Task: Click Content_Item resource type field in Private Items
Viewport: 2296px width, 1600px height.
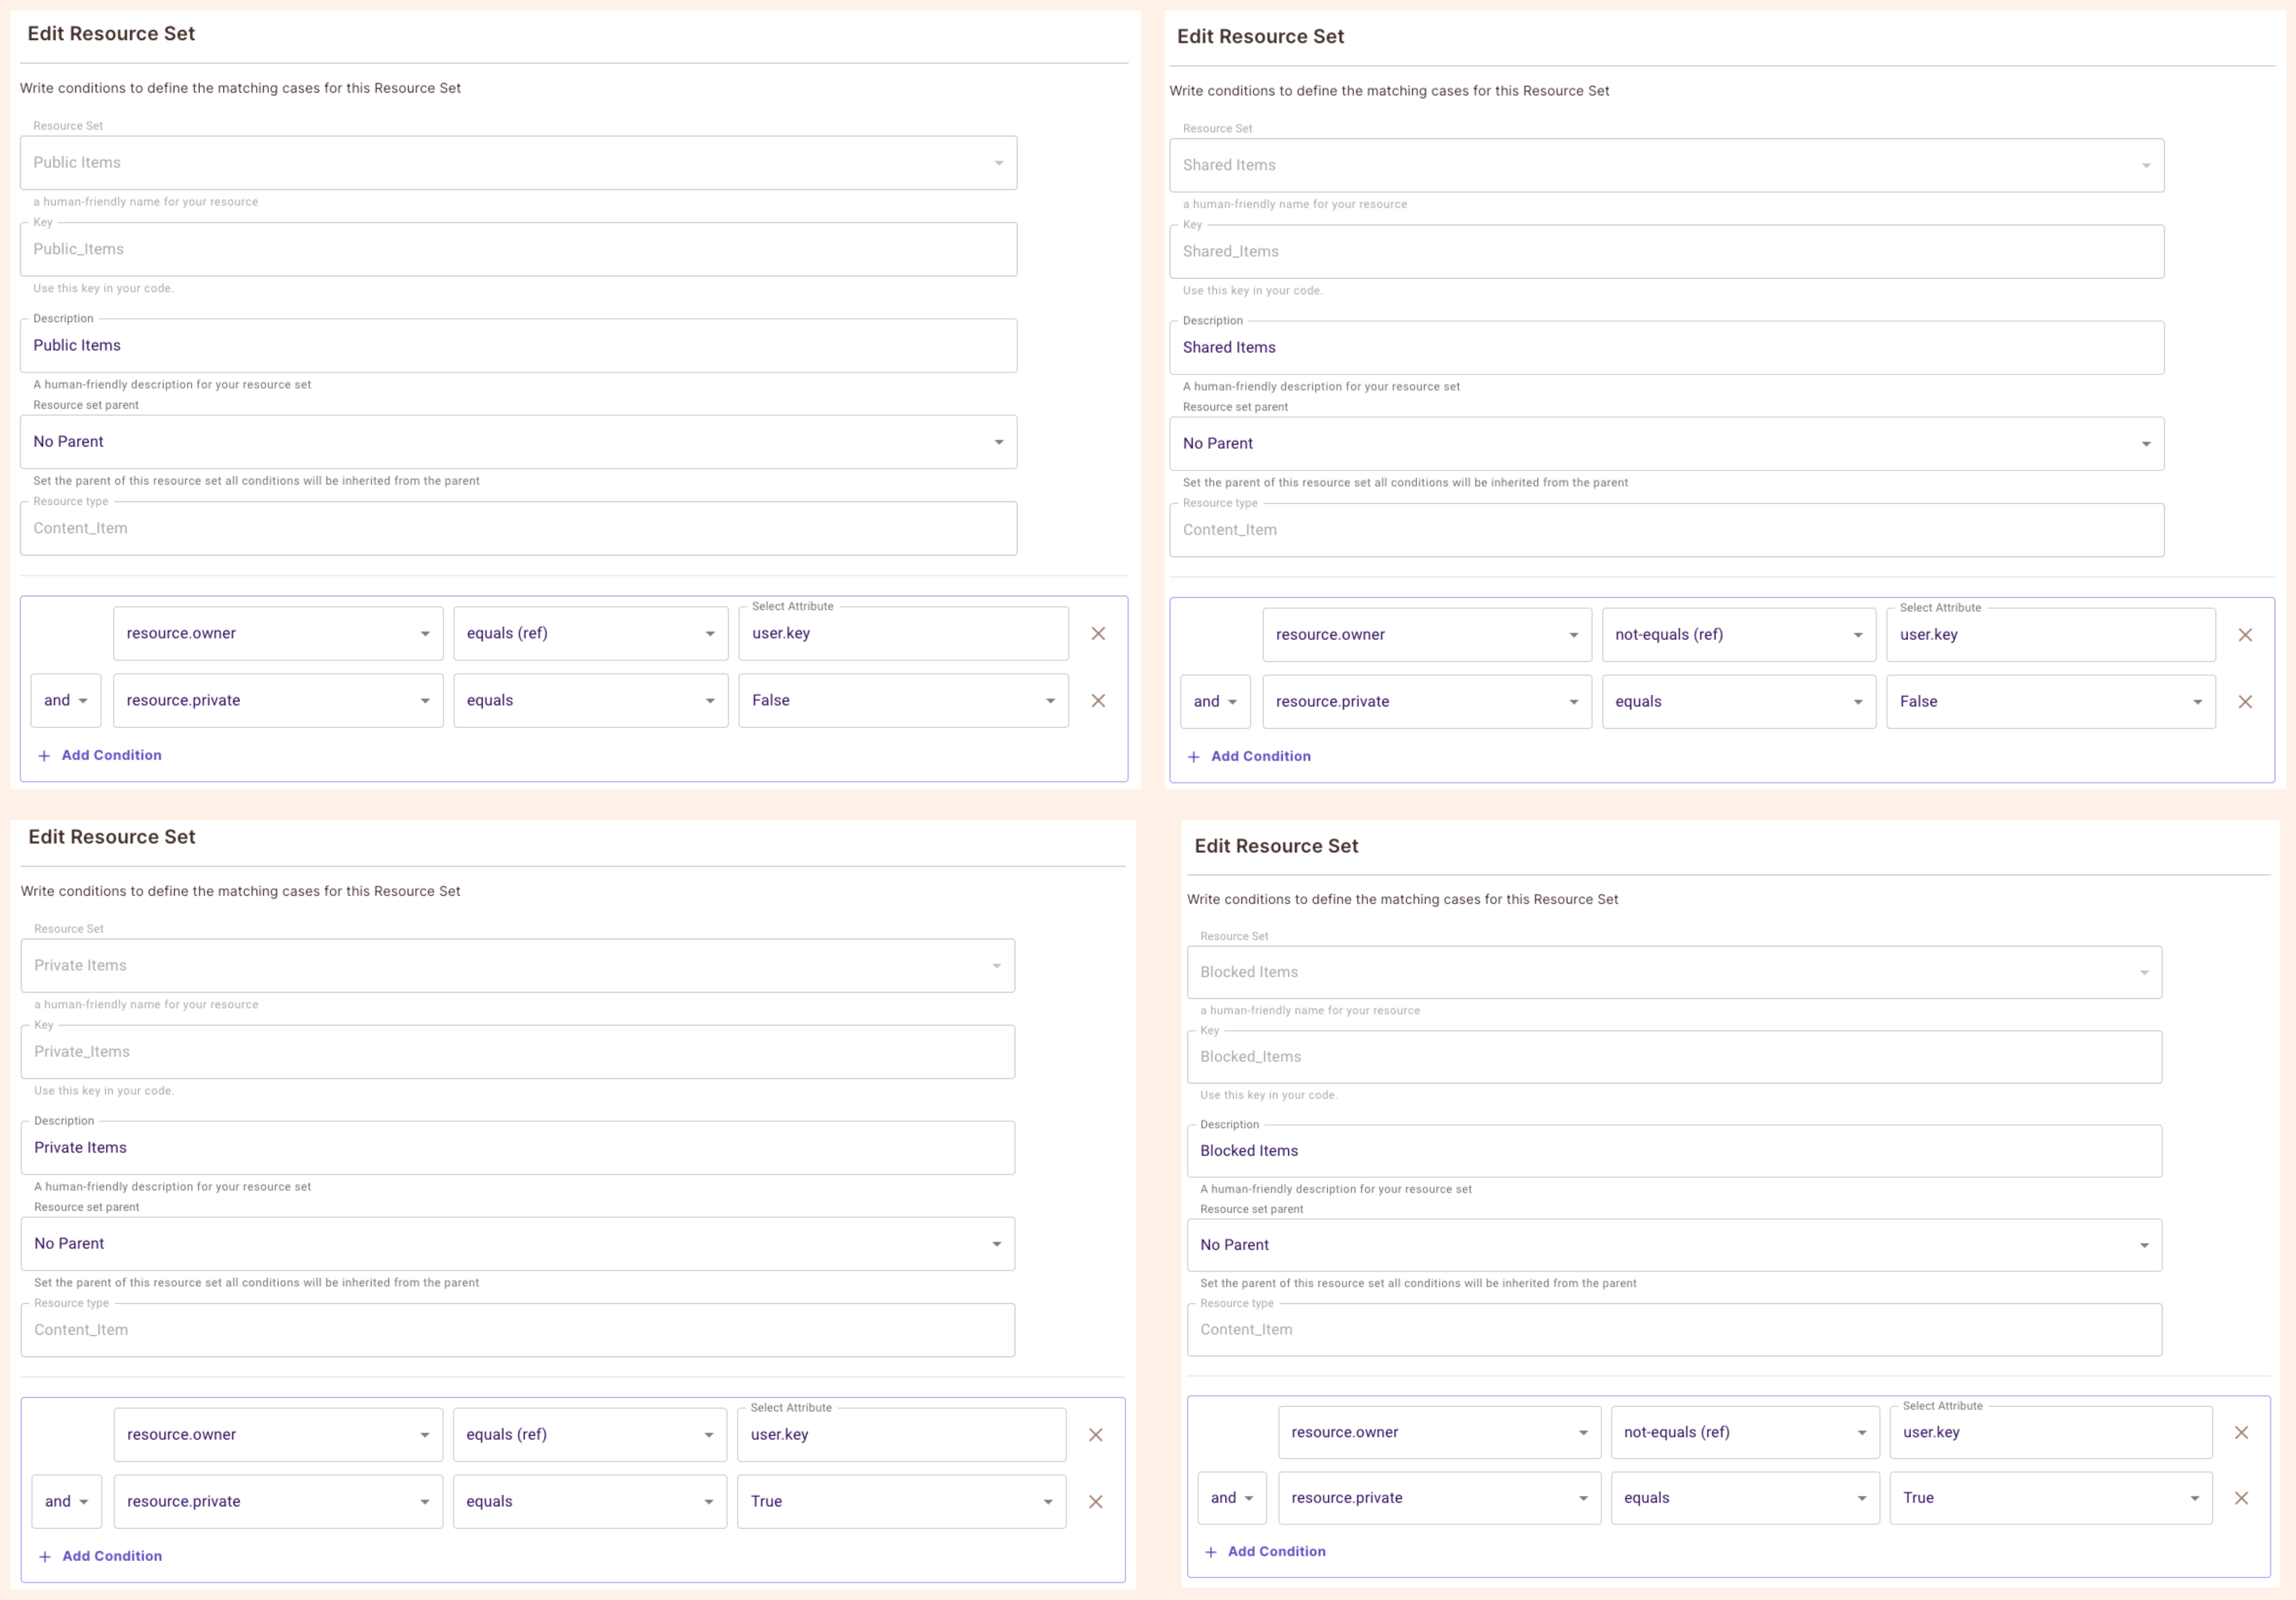Action: tap(518, 1330)
